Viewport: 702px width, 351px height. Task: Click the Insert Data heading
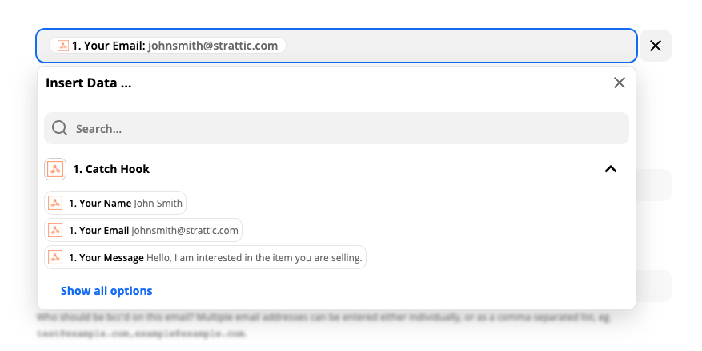[x=89, y=83]
